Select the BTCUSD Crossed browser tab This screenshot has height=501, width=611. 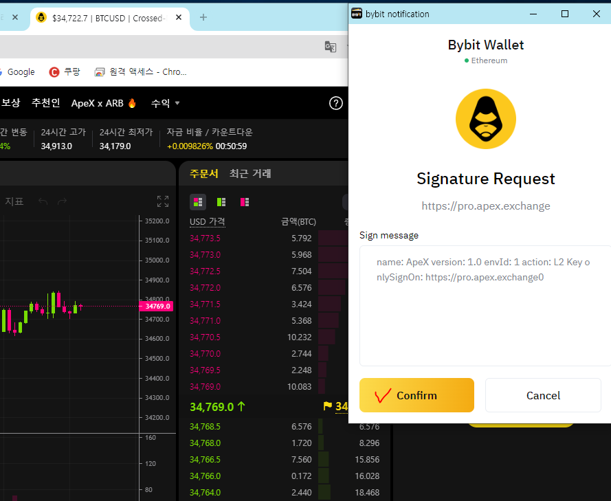click(x=109, y=18)
